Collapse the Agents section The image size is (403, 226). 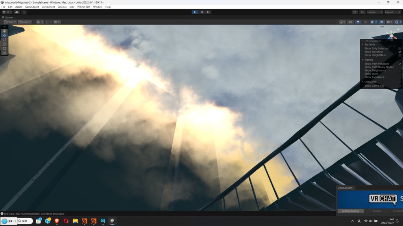pos(362,60)
